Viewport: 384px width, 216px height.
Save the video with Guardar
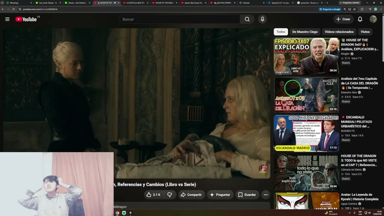(x=247, y=195)
